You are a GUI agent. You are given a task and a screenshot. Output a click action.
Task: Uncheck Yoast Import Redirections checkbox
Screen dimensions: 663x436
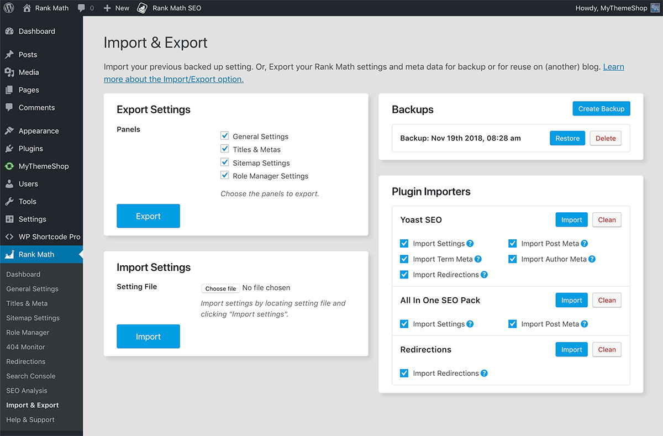coord(404,275)
